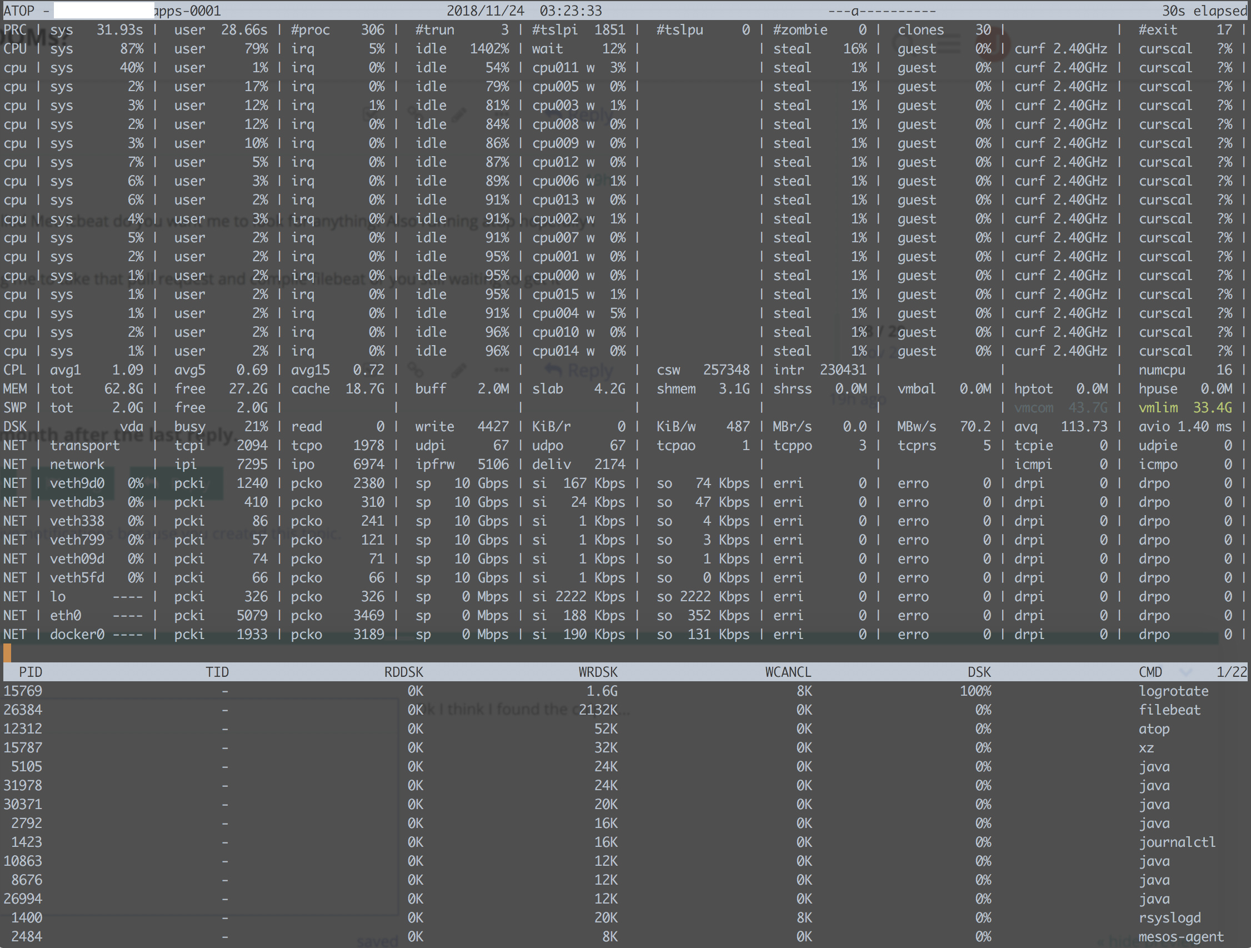Screen dimensions: 1251x948
Task: Click the RDDSK column header
Action: click(x=403, y=672)
